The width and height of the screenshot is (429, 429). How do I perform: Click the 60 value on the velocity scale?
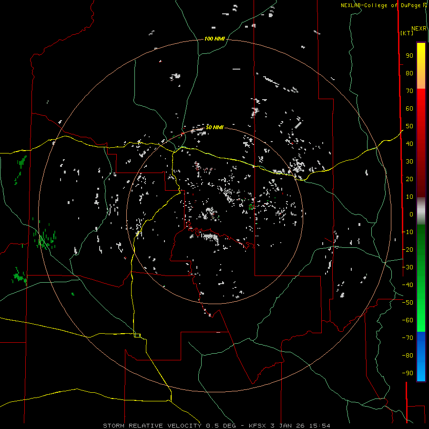pyautogui.click(x=409, y=109)
